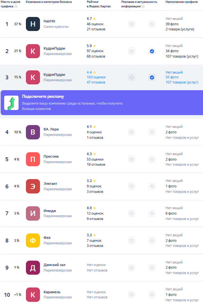
Task: Click the '<1 %' traffic share for Карамель
Action: coord(18,295)
